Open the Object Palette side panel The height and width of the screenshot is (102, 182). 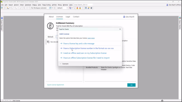tap(180, 23)
